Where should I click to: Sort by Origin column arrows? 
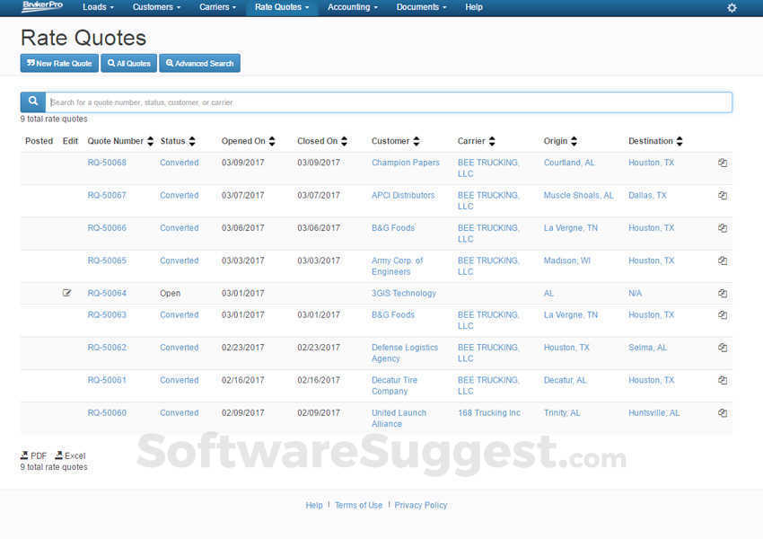tap(574, 141)
